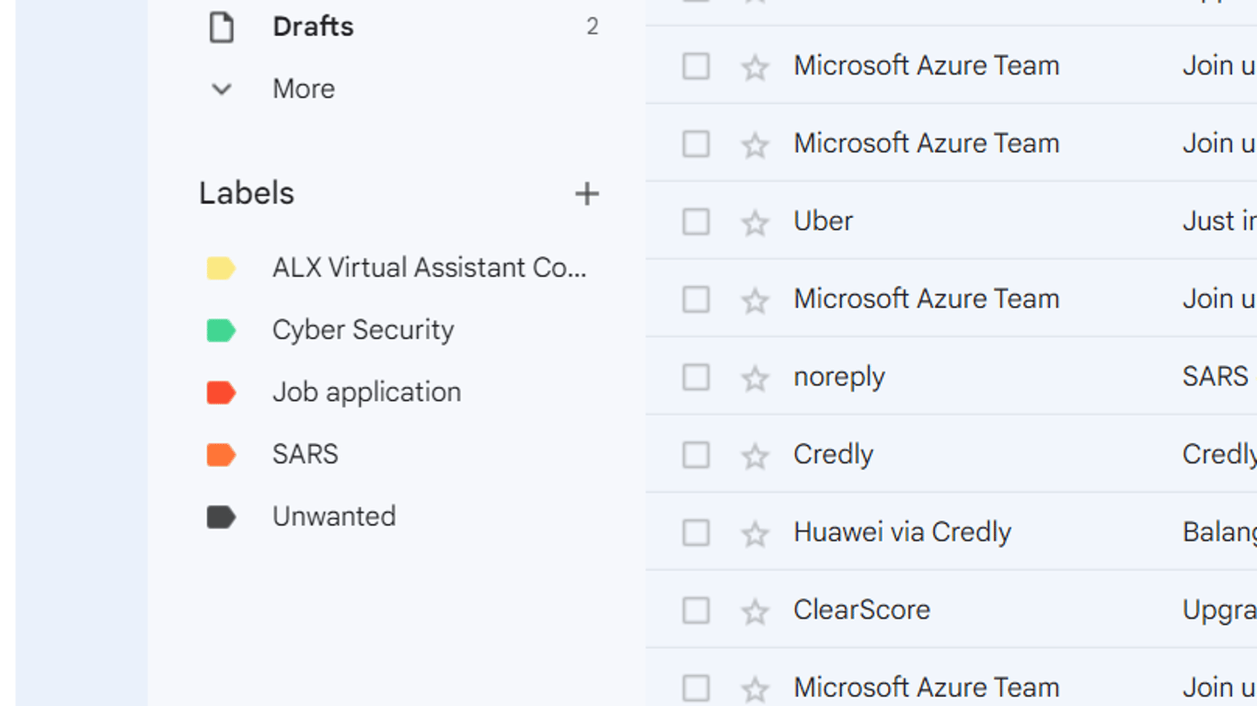Screen dimensions: 1257x706
Task: Mark the Credly email with a star
Action: (755, 455)
